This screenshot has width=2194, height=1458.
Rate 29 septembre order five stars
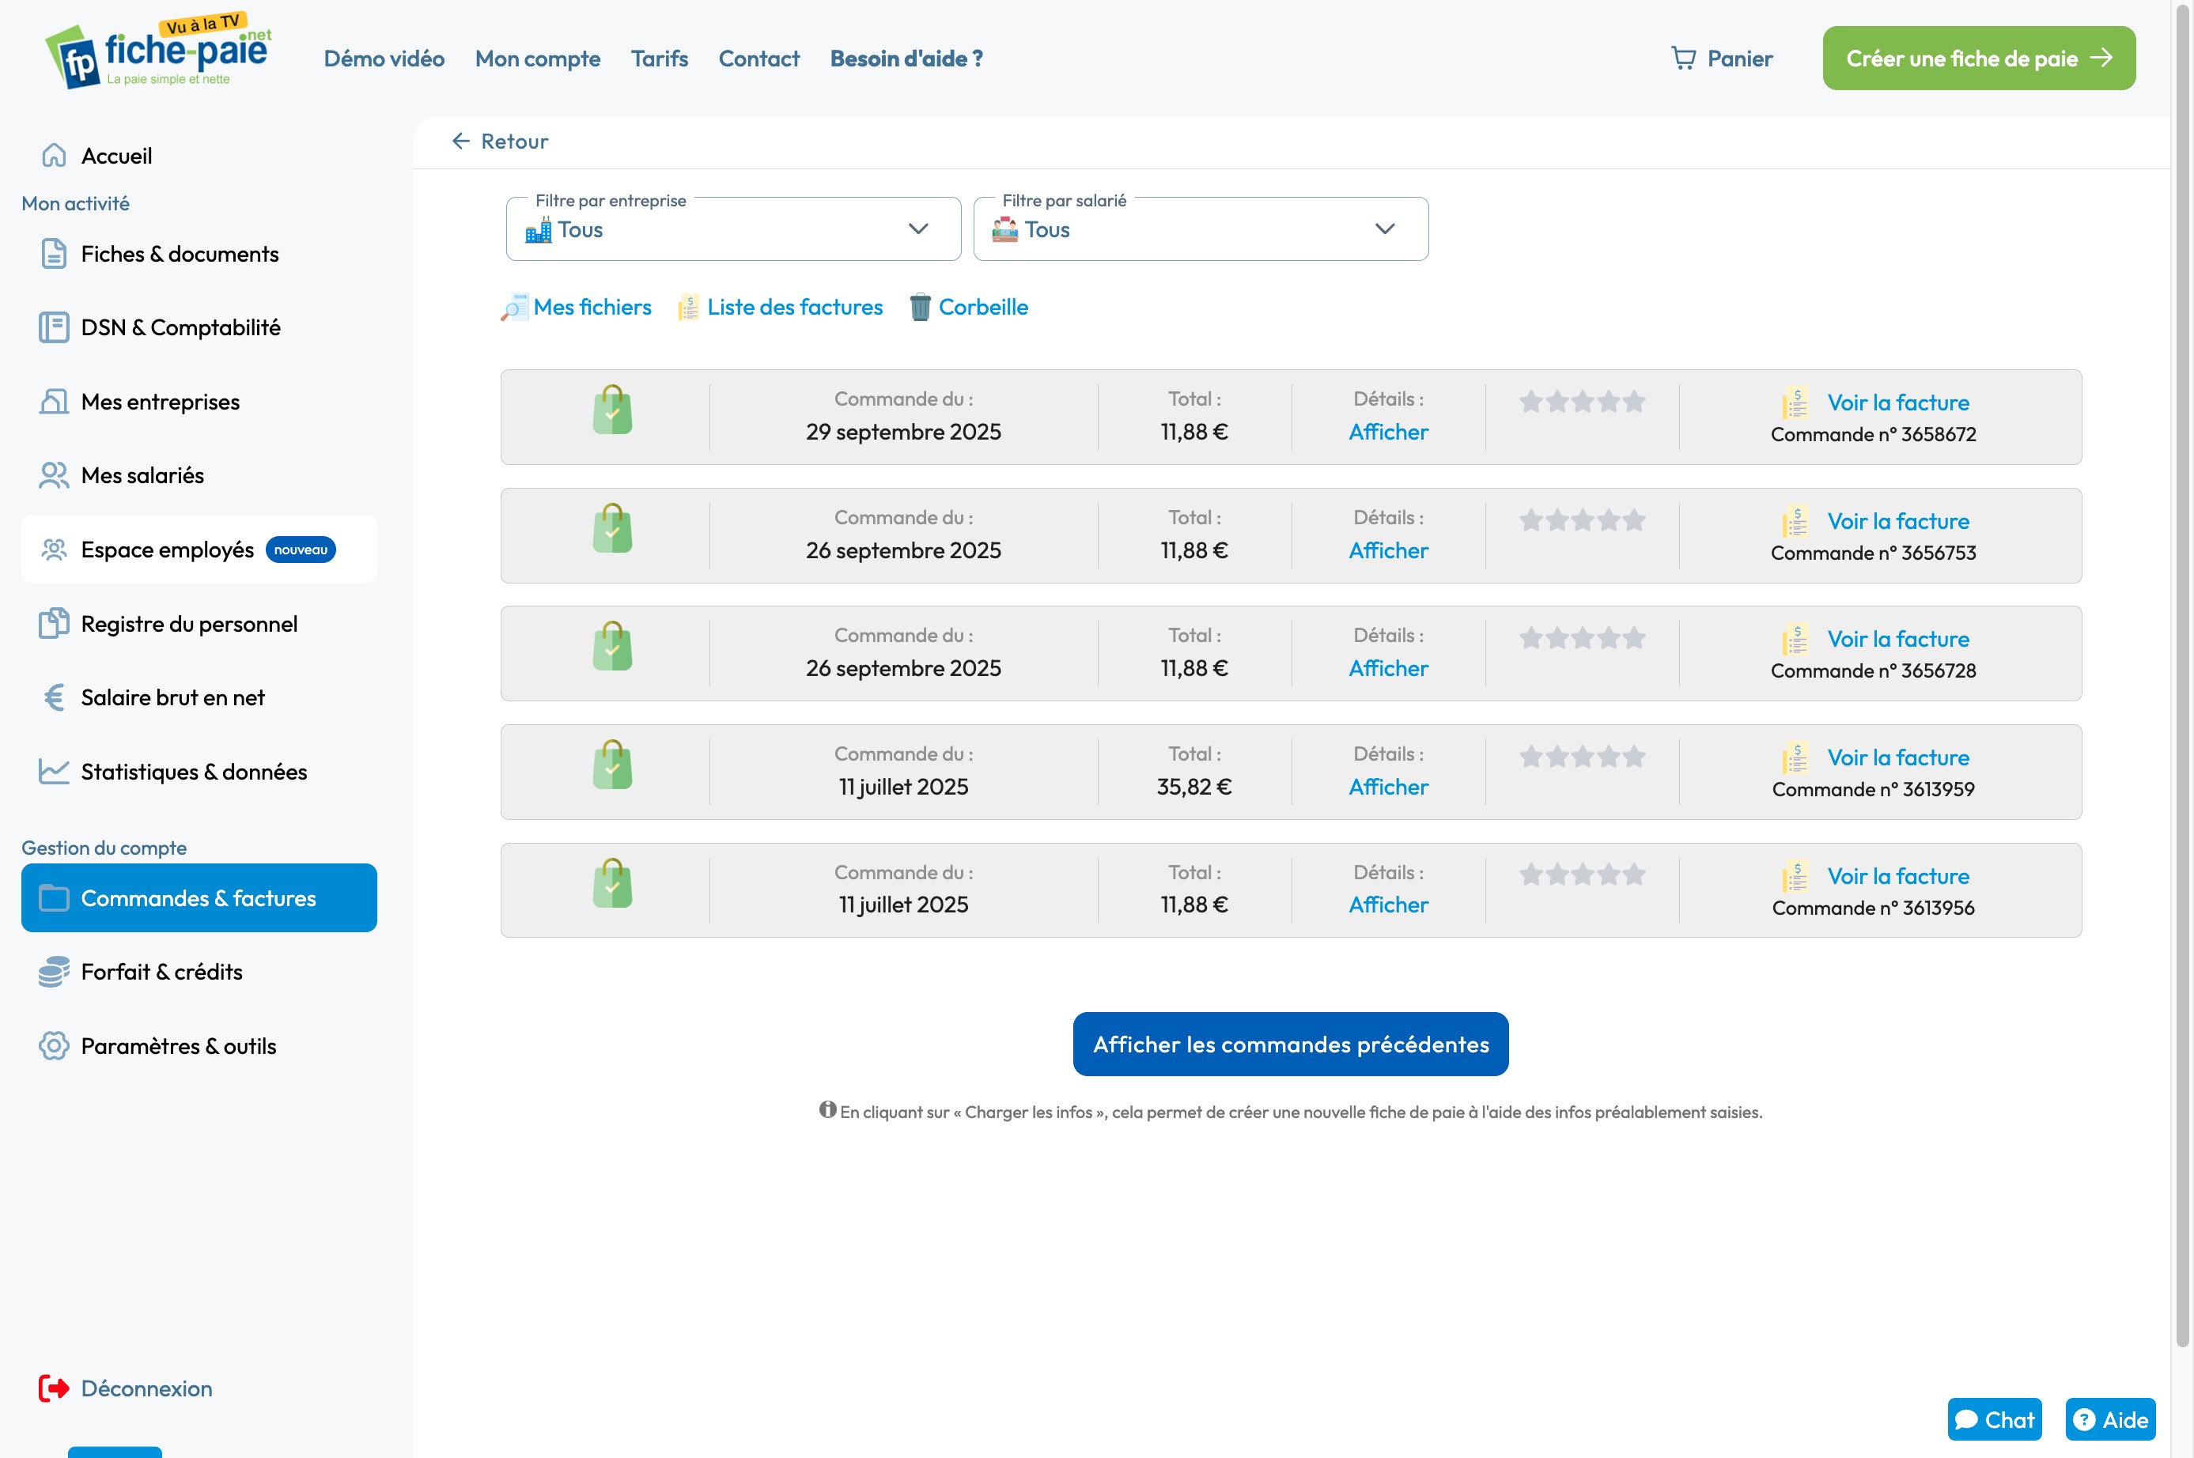coord(1633,402)
